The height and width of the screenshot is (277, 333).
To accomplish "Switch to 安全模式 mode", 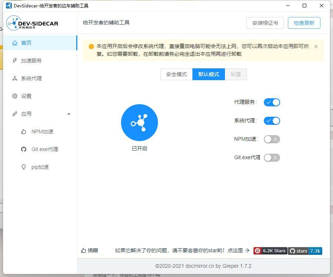I will 176,74.
